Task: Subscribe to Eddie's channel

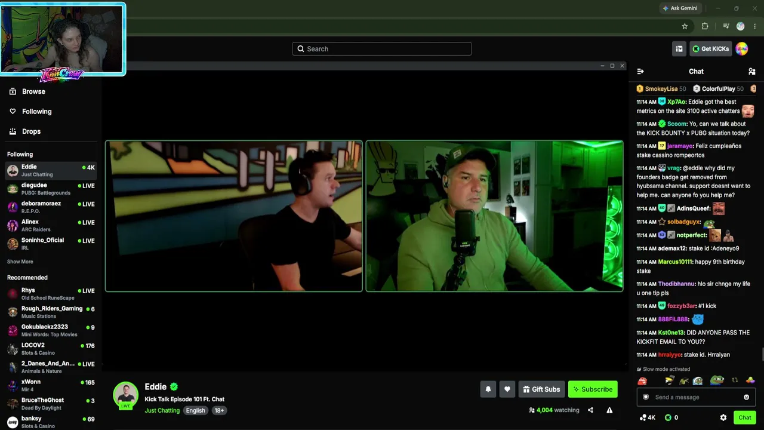Action: pos(593,389)
